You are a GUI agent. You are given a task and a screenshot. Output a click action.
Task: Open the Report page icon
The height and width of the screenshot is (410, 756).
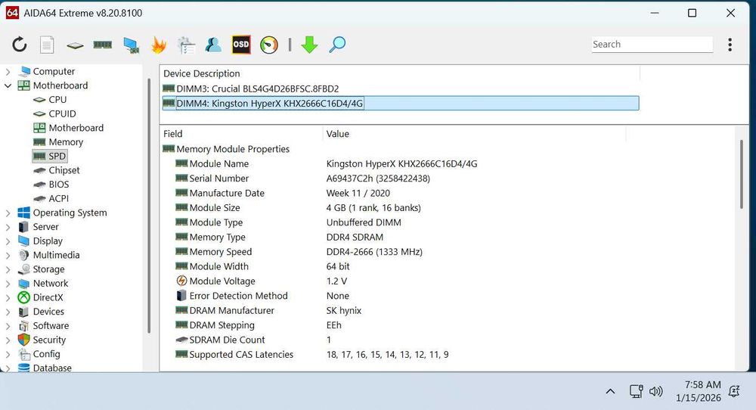pyautogui.click(x=47, y=45)
